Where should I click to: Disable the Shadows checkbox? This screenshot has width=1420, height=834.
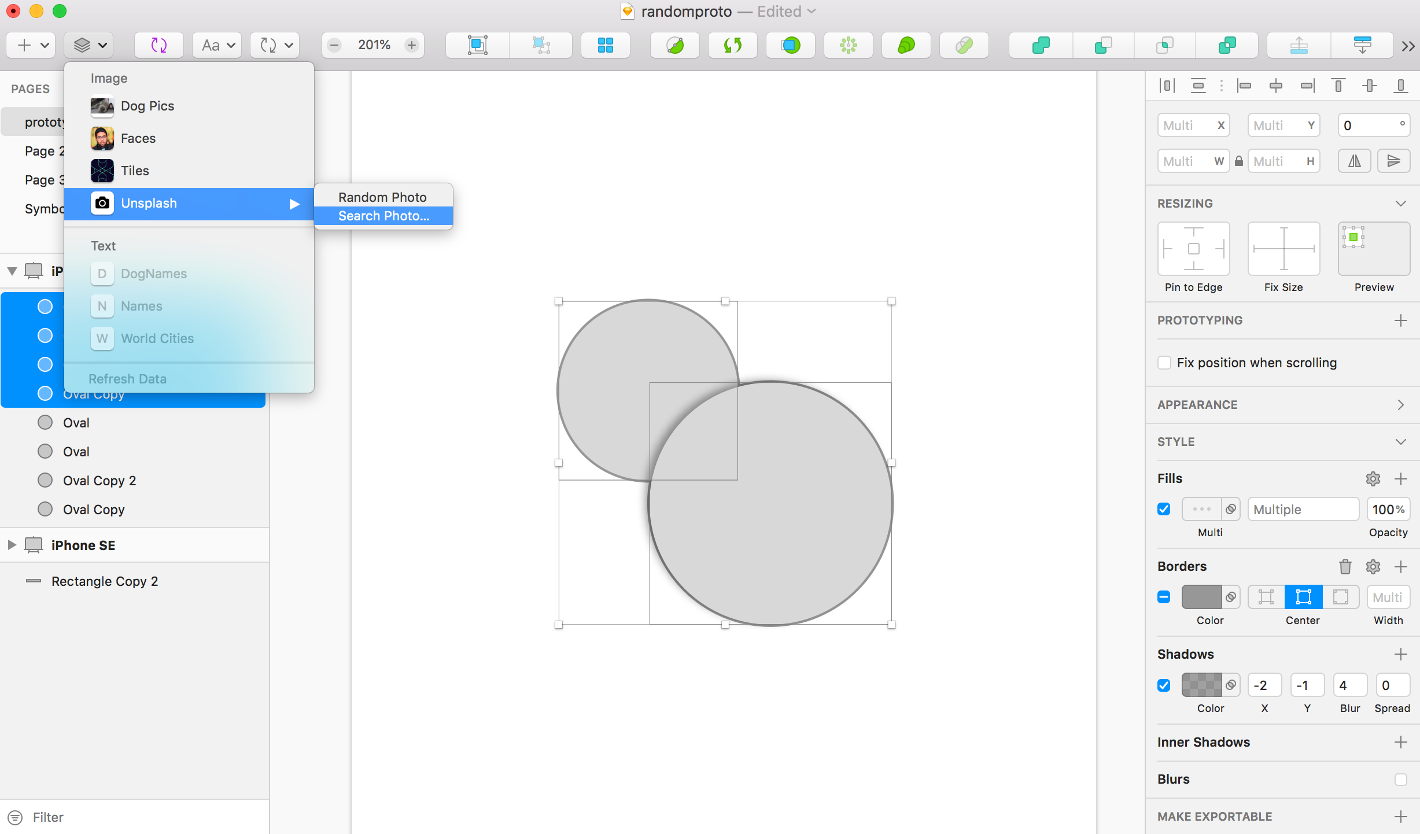(x=1164, y=685)
